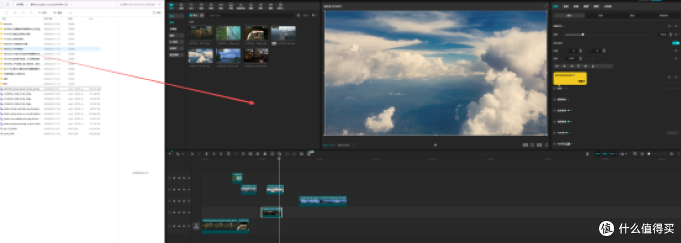Select the blue sky lake clip thumbnail
This screenshot has height=243, width=681.
click(228, 56)
